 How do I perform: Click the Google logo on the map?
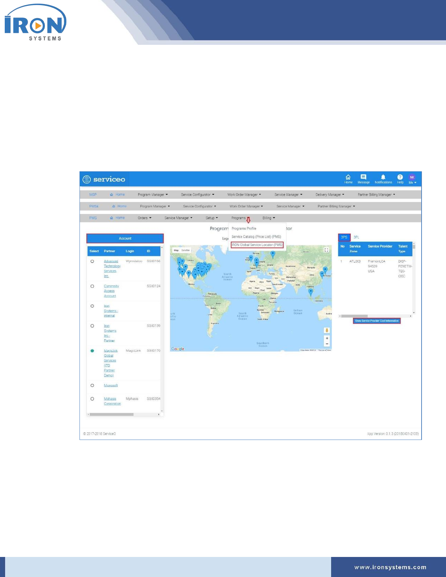[178, 349]
